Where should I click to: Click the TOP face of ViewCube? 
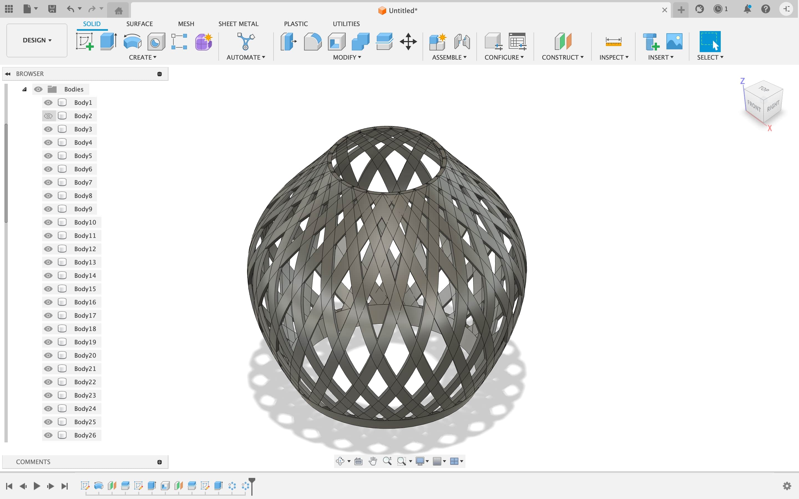[x=763, y=89]
